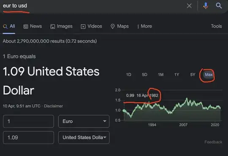Open the Disclaimer link
This screenshot has width=228, height=156.
click(53, 106)
